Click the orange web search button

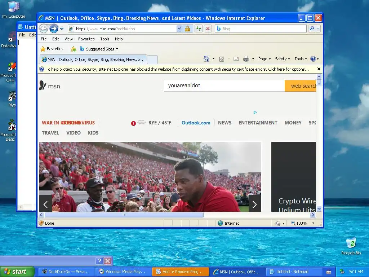pyautogui.click(x=300, y=86)
